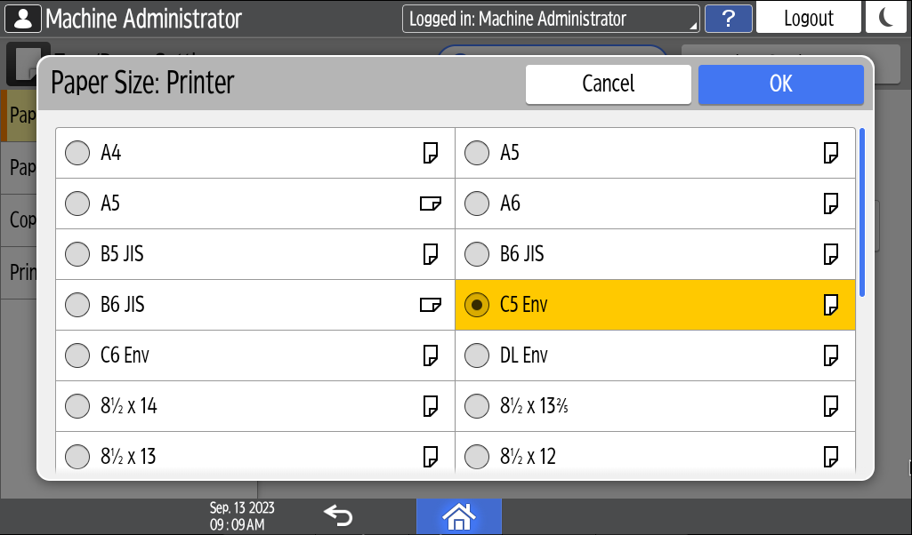Select the A6 paper size option

click(478, 204)
